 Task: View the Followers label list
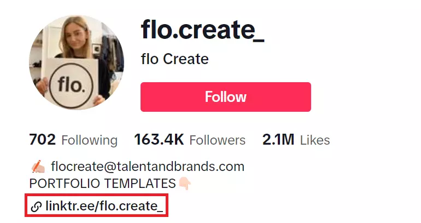(218, 140)
